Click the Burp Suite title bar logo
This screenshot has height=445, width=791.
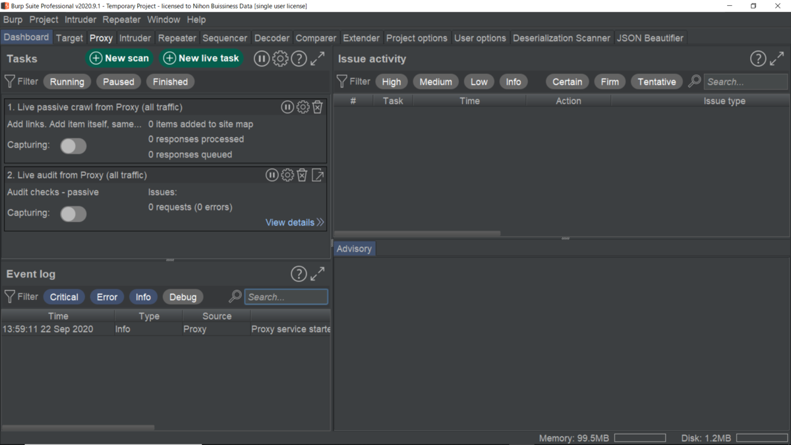(x=5, y=6)
